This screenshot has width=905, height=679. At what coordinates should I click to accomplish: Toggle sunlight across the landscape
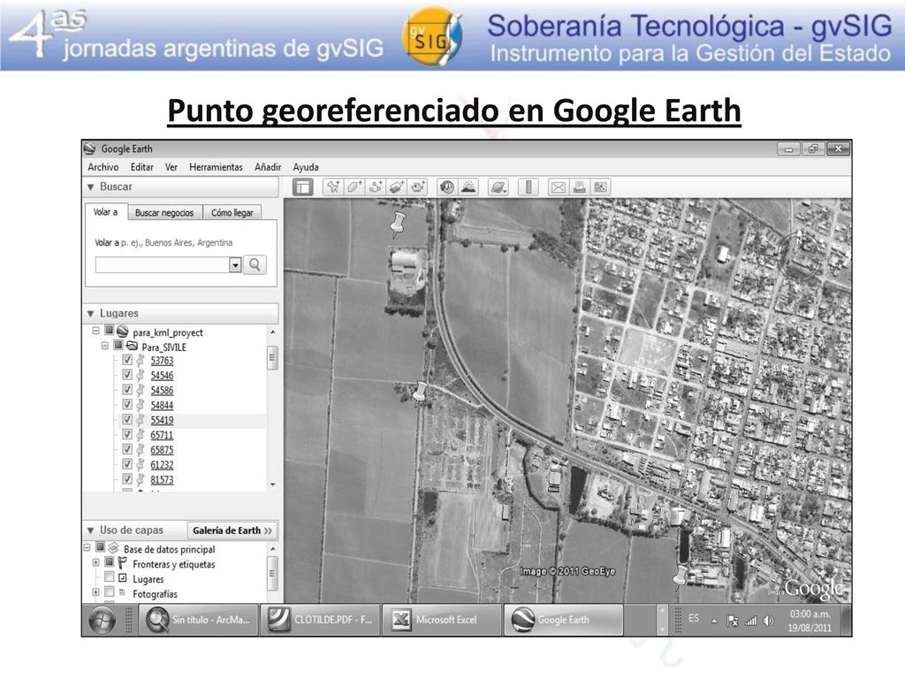[468, 187]
